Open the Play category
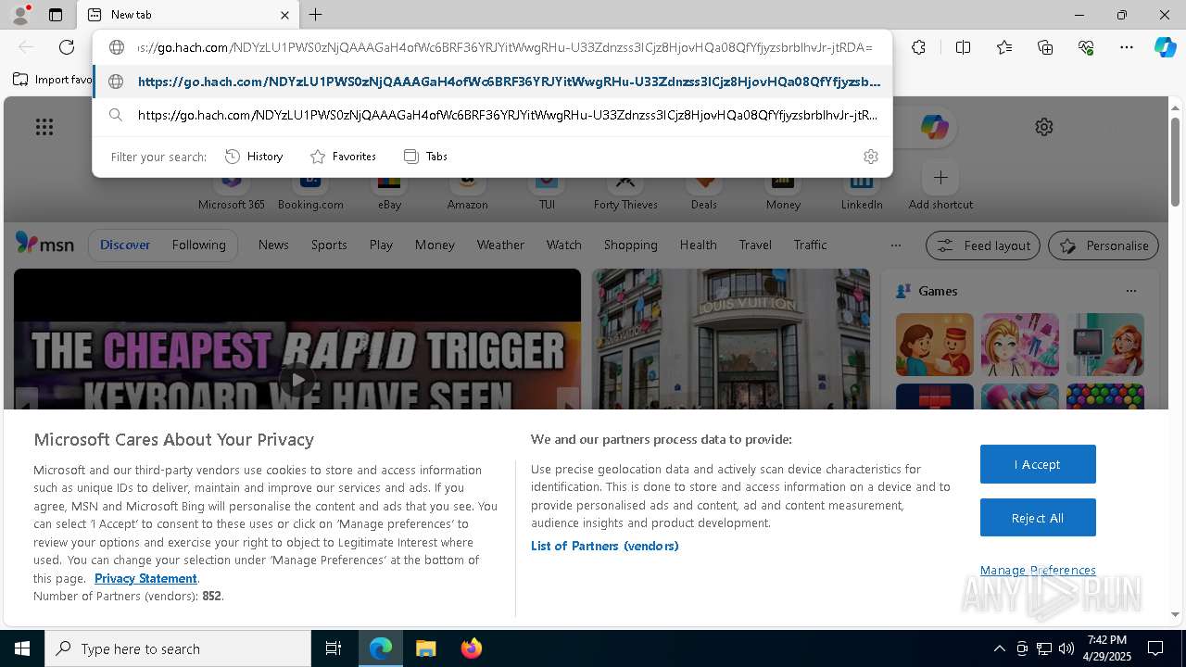This screenshot has width=1186, height=667. point(381,245)
